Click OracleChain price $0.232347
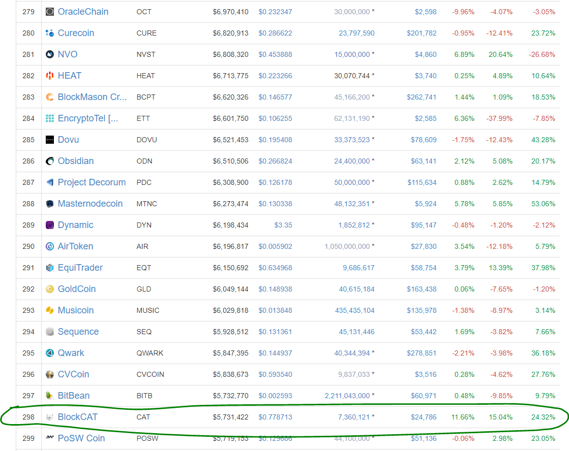 275,12
